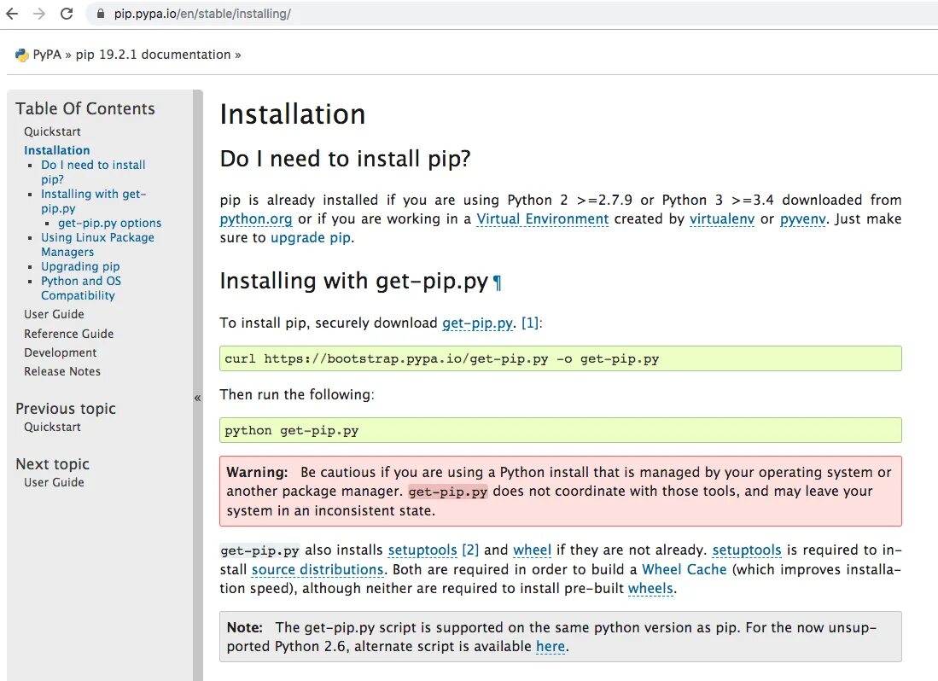Open Quickstart in Table Of Contents
Screen dimensions: 938x681
(52, 131)
